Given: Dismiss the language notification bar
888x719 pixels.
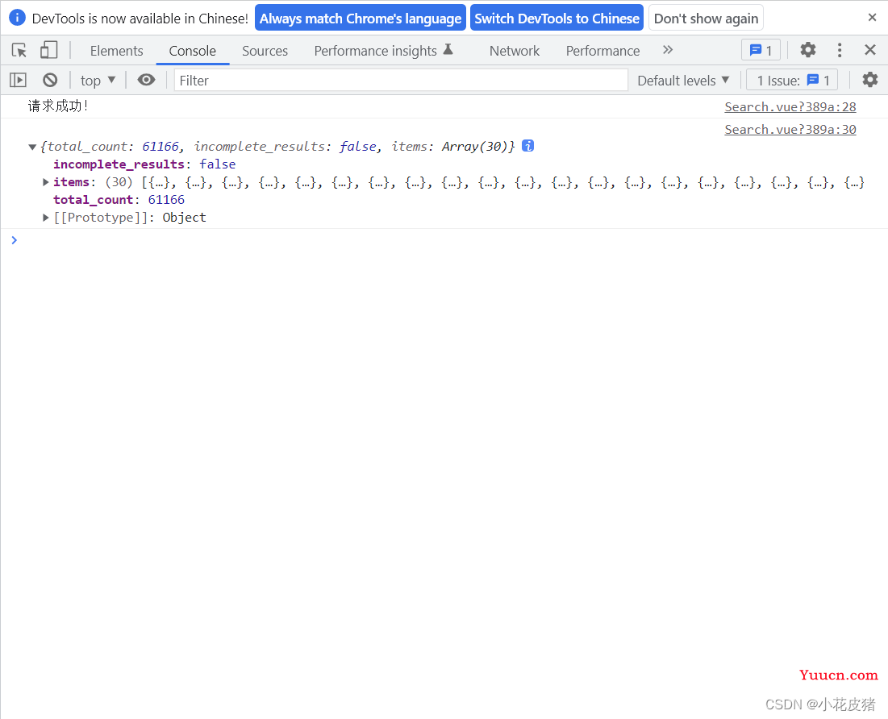Looking at the screenshot, I should [872, 18].
